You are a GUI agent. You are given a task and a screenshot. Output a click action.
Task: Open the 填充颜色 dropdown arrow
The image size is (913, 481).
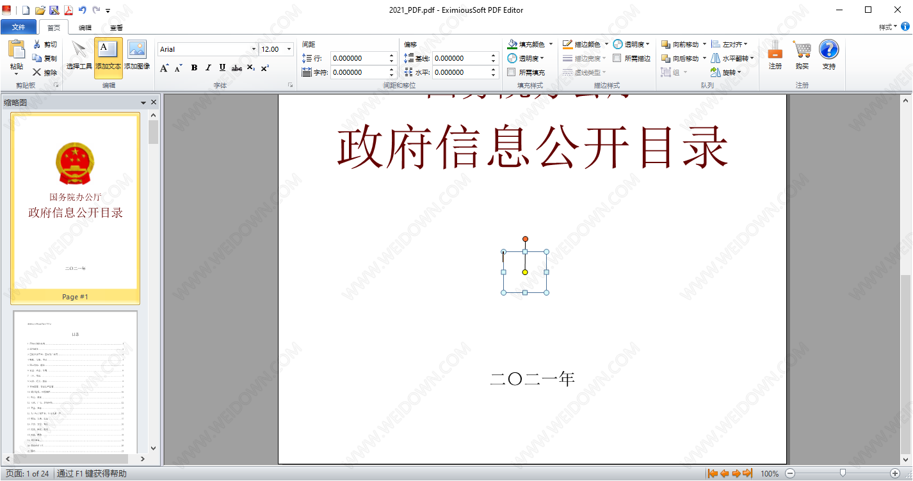[551, 44]
